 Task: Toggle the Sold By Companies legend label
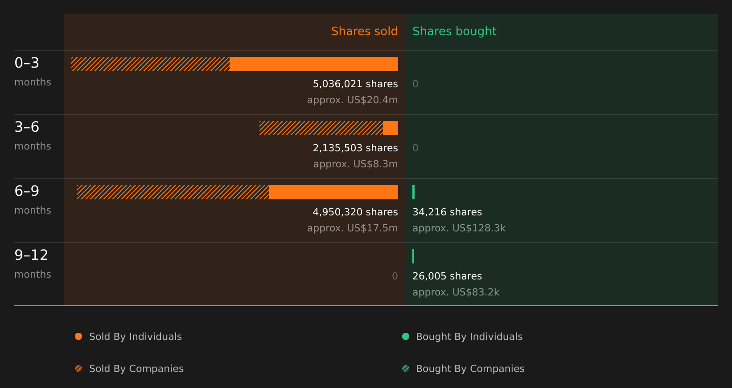click(x=136, y=369)
